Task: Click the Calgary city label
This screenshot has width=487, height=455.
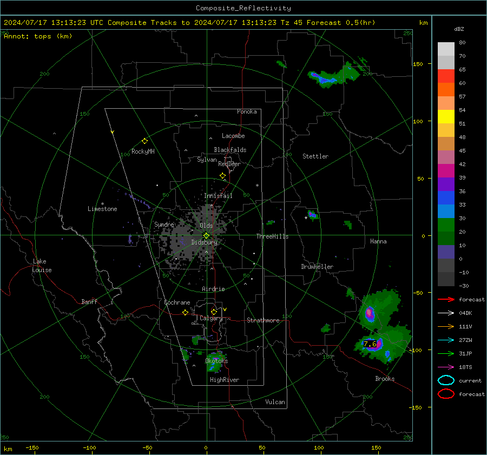Action: (x=211, y=318)
